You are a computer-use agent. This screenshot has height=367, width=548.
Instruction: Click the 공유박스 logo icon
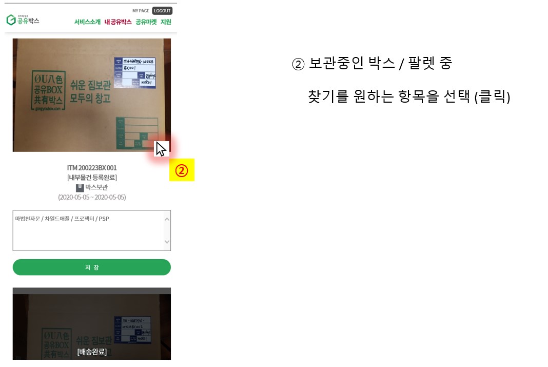(11, 20)
